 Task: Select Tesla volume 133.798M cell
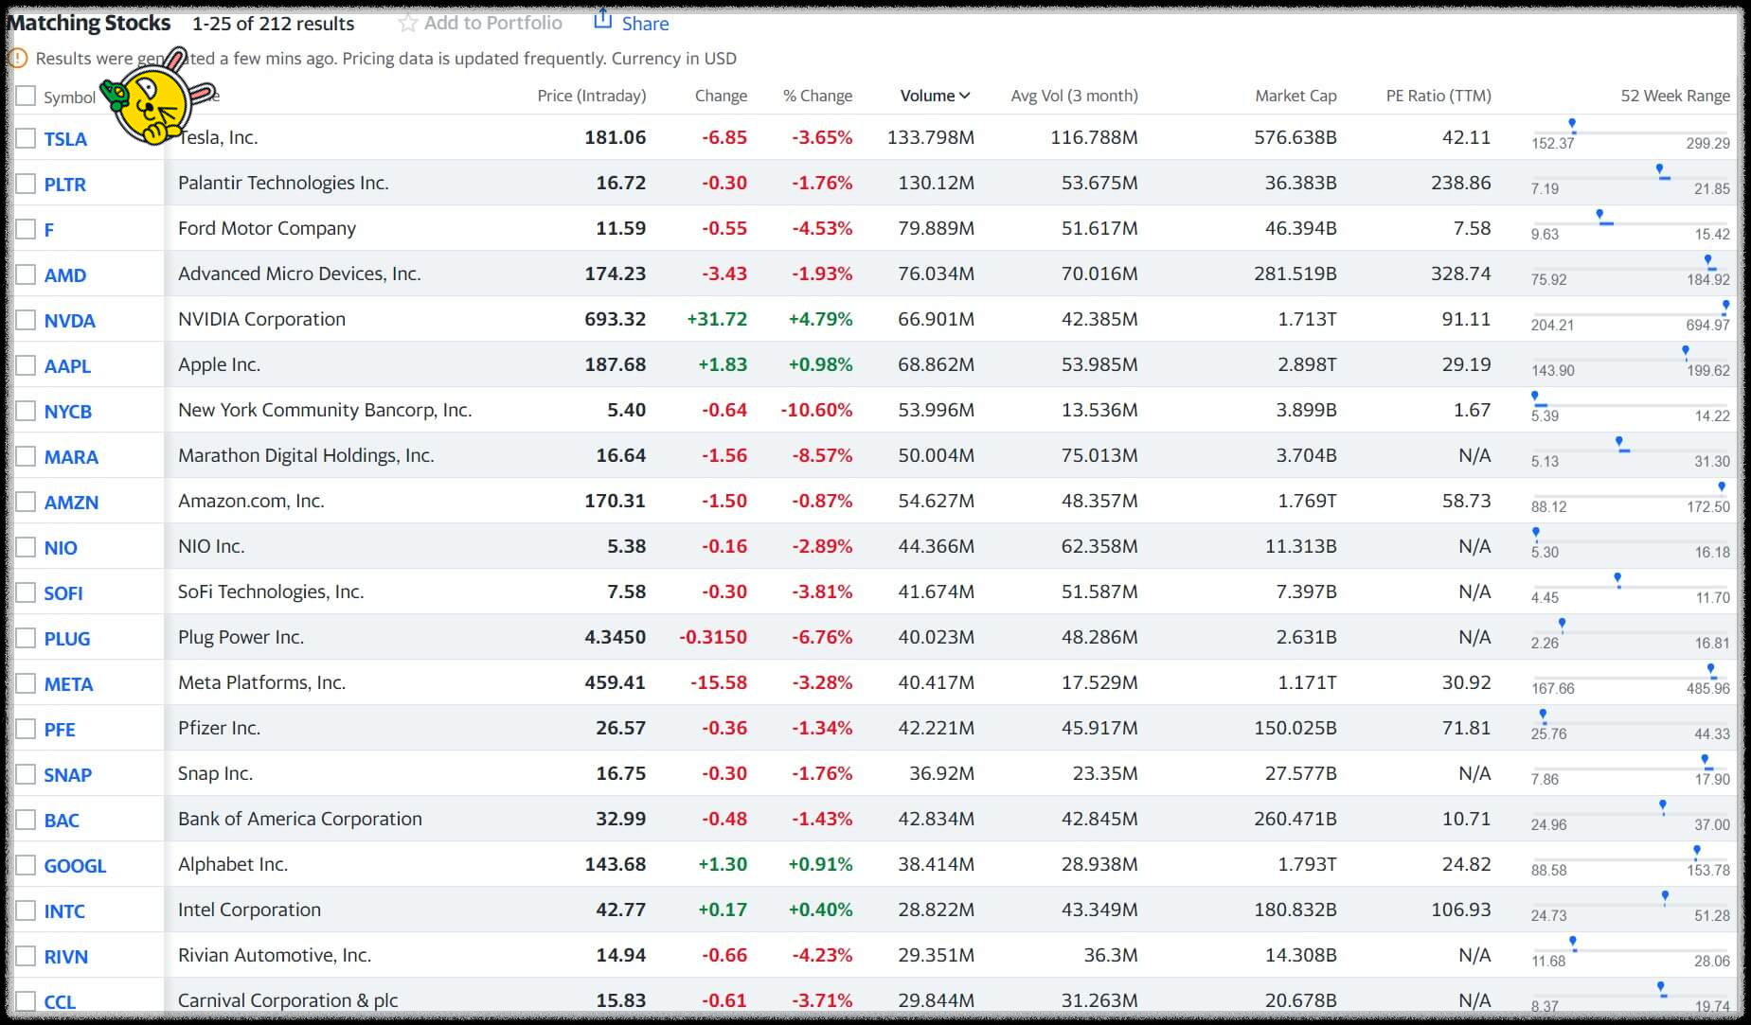(x=930, y=137)
